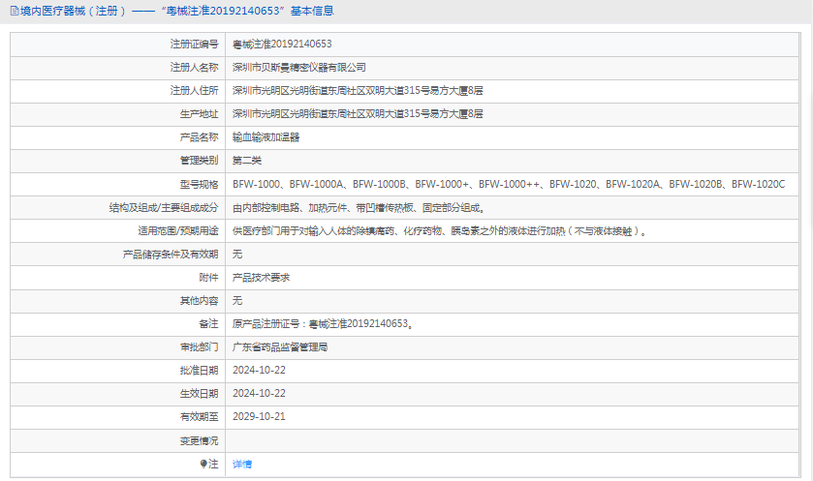This screenshot has height=481, width=813.
Task: Click the 产品名称 label
Action: (199, 137)
